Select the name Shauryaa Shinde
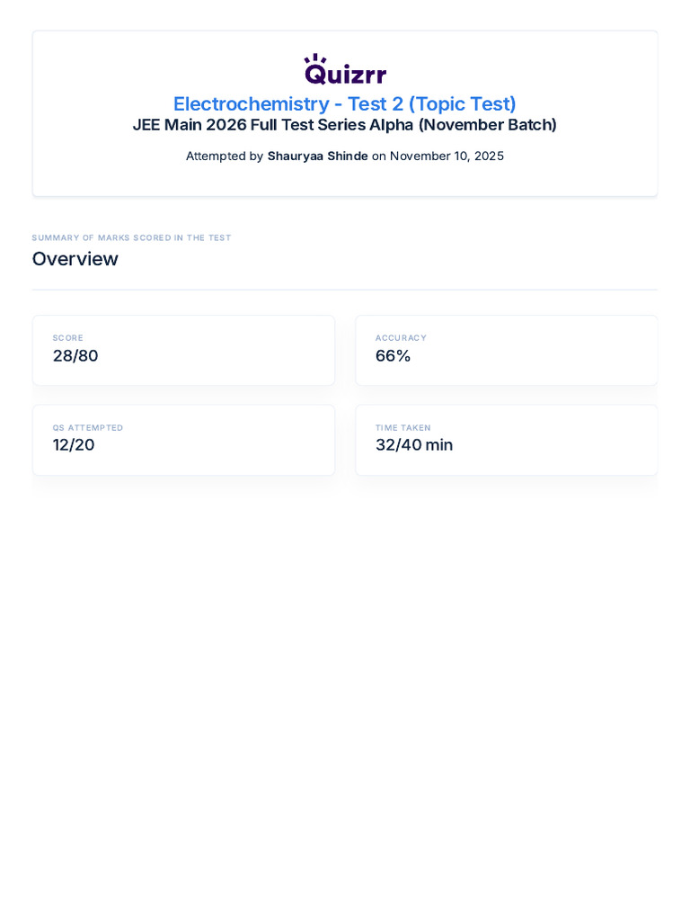Screen dimensions: 690x921 point(317,156)
